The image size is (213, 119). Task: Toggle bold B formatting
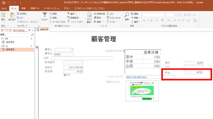click(x=144, y=20)
